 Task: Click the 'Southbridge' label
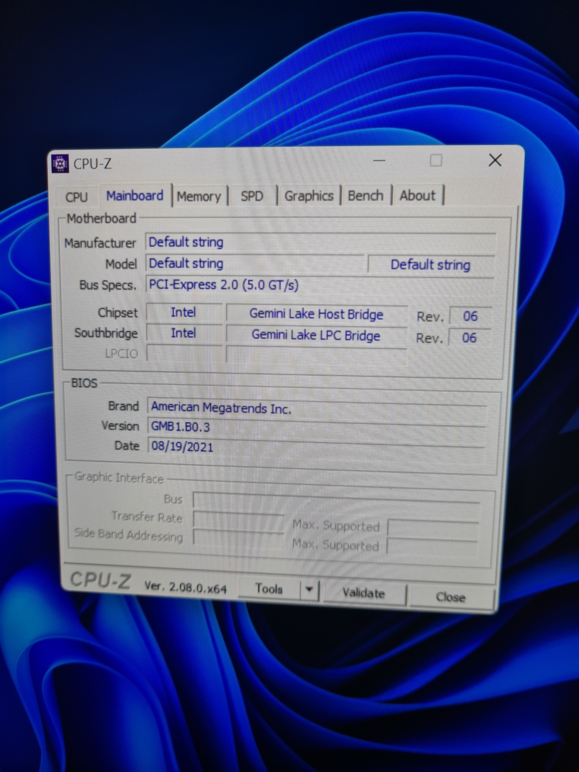106,333
